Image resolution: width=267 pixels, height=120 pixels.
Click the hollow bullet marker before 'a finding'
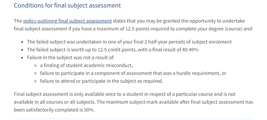(35, 66)
